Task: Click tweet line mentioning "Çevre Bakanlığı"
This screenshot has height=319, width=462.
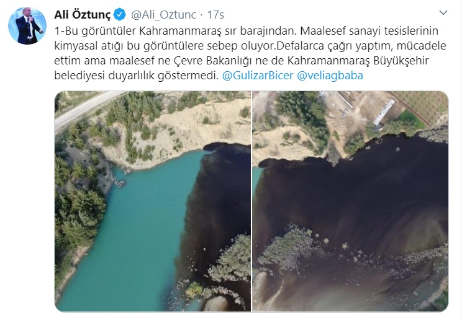Action: (x=242, y=61)
